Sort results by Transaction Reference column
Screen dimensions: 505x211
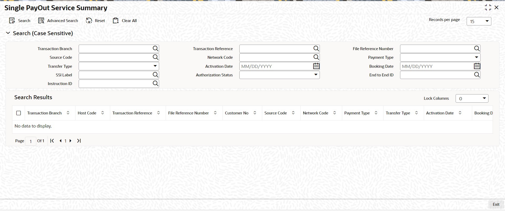point(158,113)
